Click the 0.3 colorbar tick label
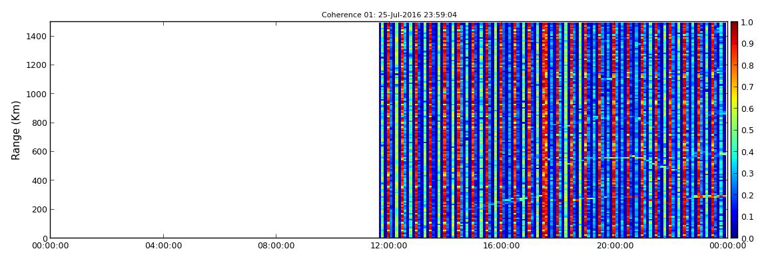 [x=747, y=173]
